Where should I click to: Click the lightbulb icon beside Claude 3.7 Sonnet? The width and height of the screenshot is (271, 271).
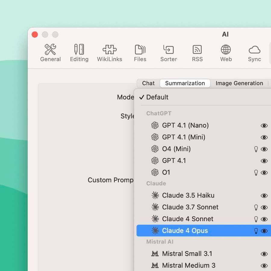click(x=256, y=207)
